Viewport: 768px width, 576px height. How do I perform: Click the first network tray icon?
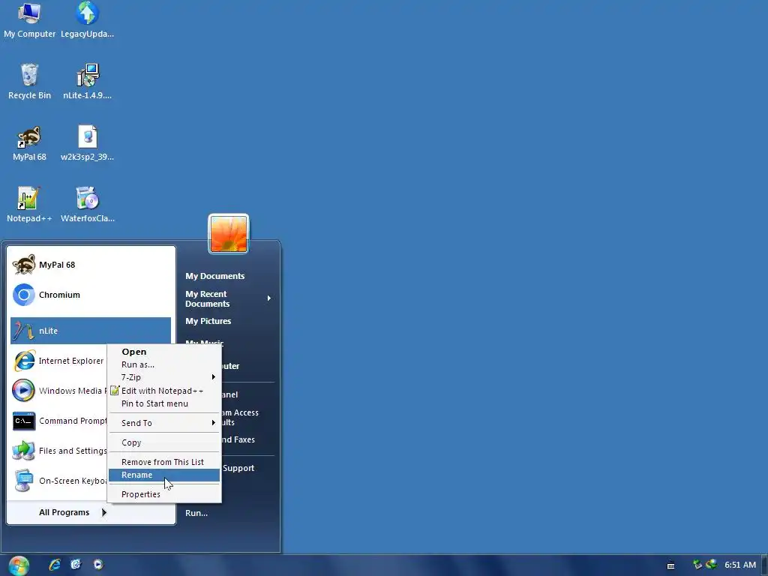coord(697,565)
